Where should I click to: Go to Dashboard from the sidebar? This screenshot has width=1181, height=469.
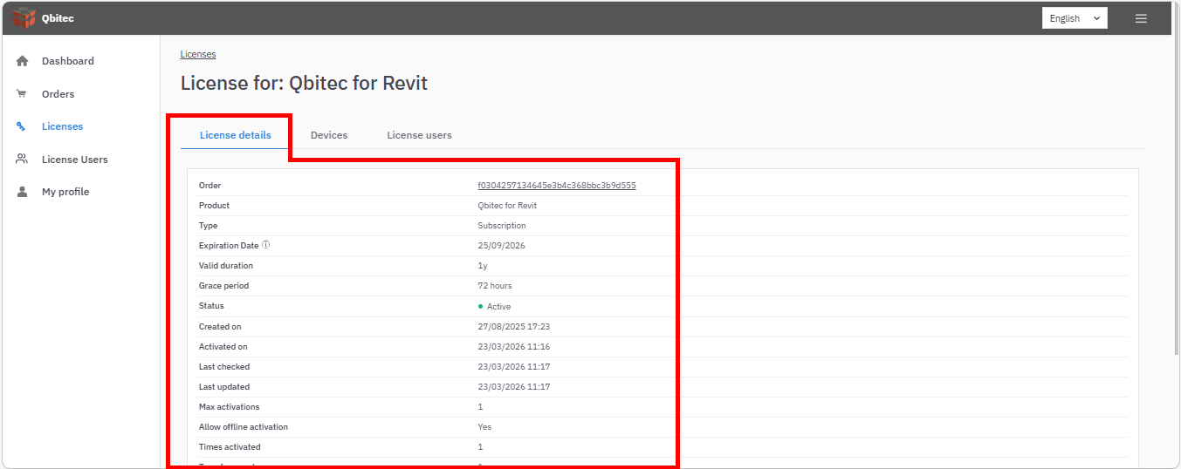pyautogui.click(x=68, y=61)
